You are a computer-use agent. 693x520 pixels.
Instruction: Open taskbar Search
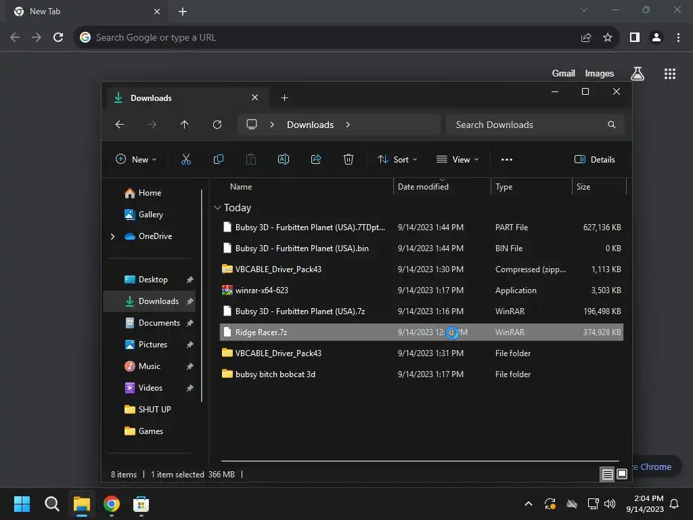[x=51, y=504]
